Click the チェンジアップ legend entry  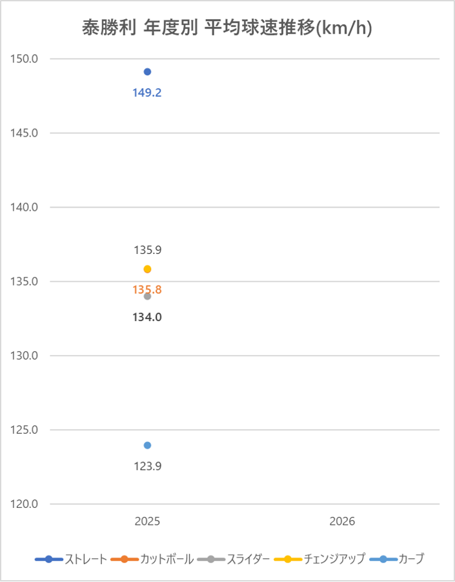[319, 559]
